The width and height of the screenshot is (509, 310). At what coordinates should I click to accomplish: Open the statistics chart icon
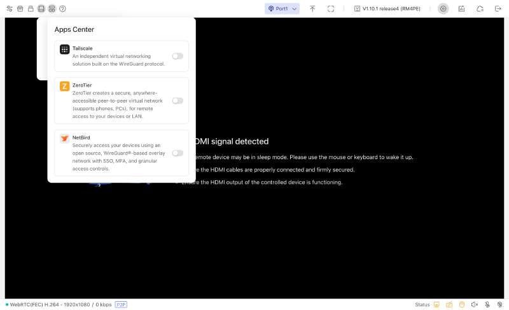tap(462, 9)
